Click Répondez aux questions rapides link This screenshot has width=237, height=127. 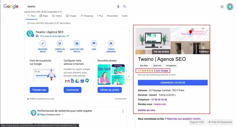click(x=184, y=119)
